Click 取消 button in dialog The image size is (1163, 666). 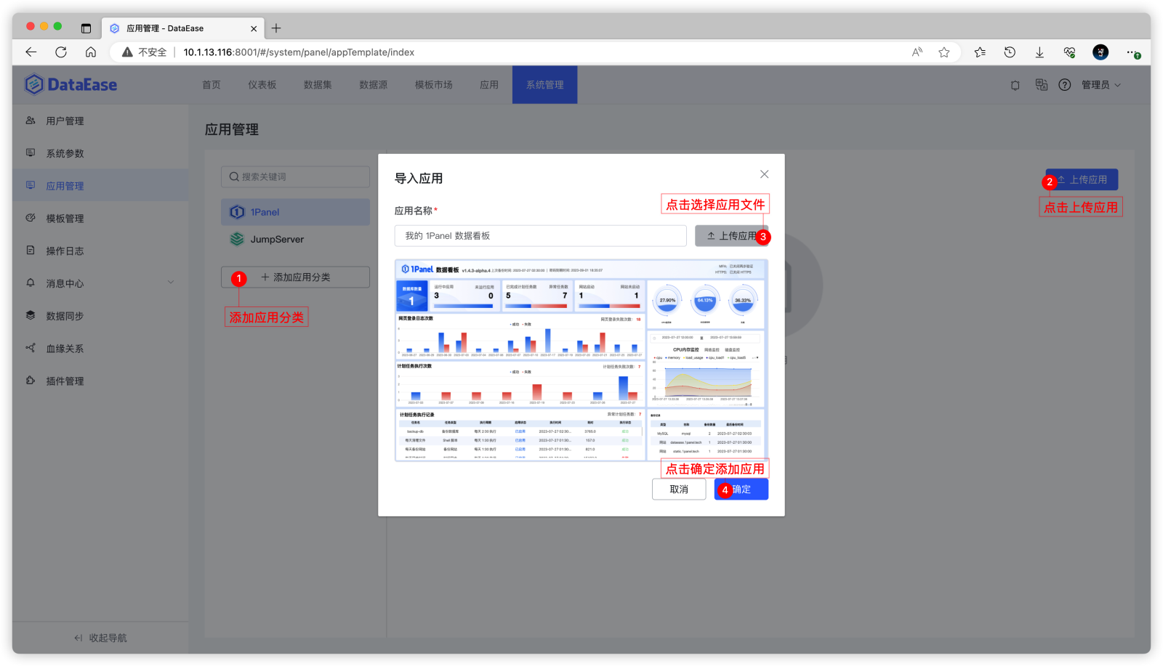[679, 490]
